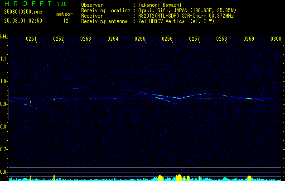Click the echo spot near 0252 on carrier line
285x181 pixels.
(x=54, y=99)
